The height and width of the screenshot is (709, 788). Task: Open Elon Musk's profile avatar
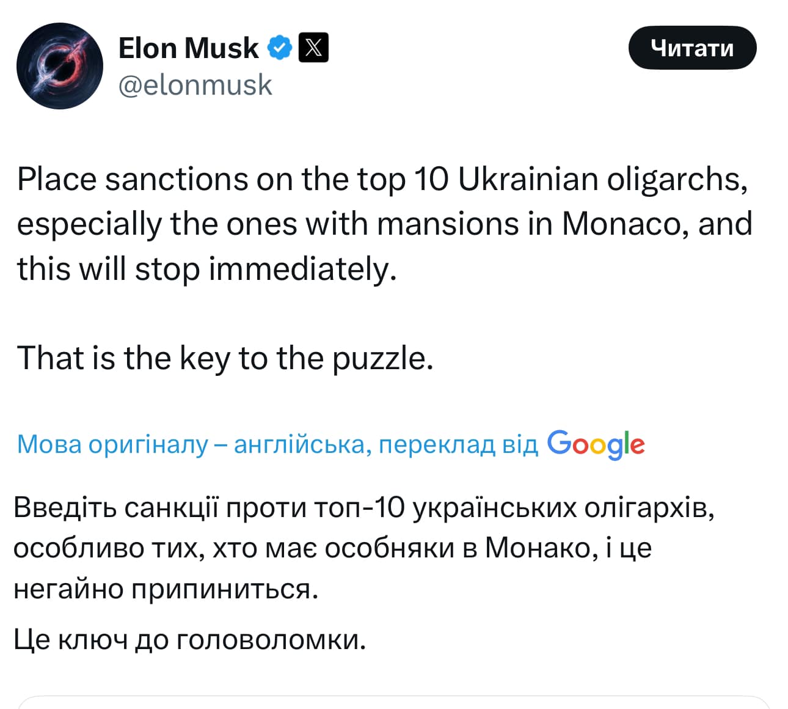(x=60, y=65)
